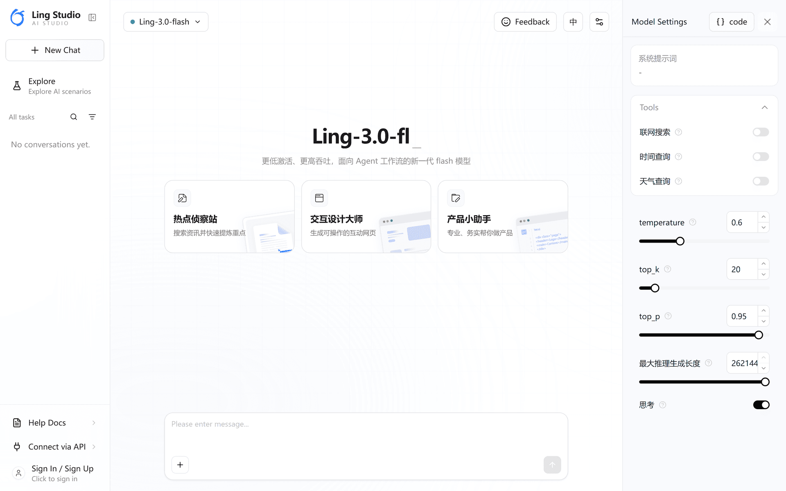This screenshot has height=491, width=786.
Task: Click help icon next to 思考
Action: point(663,405)
